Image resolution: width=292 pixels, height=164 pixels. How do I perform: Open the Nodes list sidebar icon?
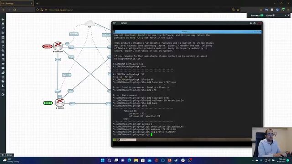pos(3,24)
